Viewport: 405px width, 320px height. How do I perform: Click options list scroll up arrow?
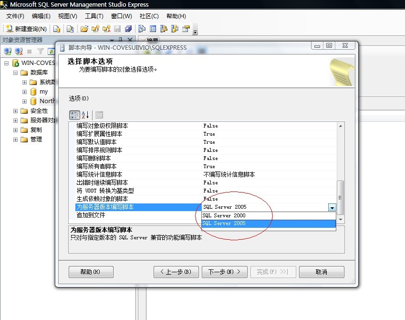pyautogui.click(x=341, y=126)
